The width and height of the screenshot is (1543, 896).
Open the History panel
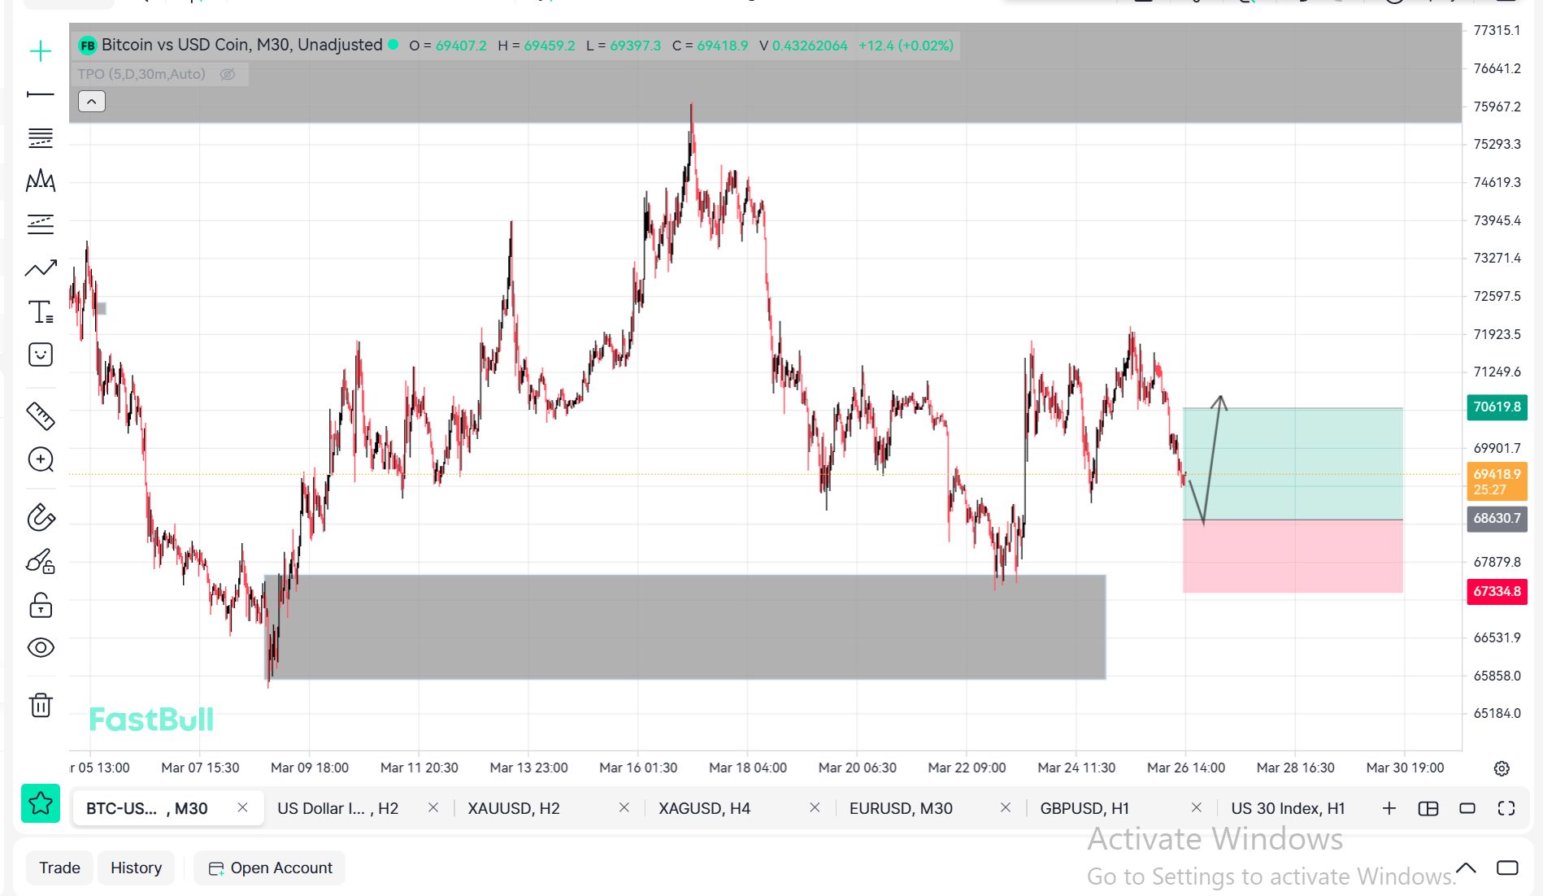pyautogui.click(x=136, y=868)
